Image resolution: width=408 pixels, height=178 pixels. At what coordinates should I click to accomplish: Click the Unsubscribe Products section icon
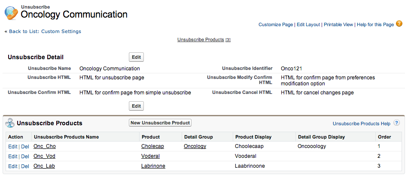9,123
